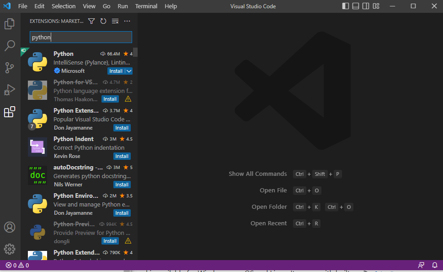Refresh the extensions list
The image size is (443, 272).
pos(103,21)
